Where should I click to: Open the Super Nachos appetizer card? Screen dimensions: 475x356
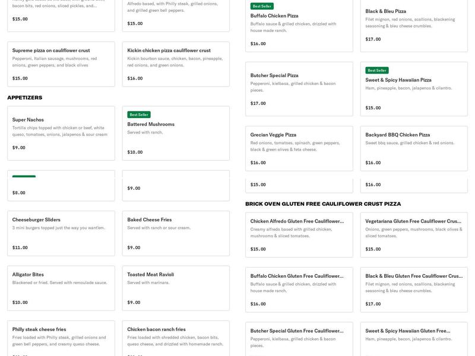pyautogui.click(x=61, y=133)
